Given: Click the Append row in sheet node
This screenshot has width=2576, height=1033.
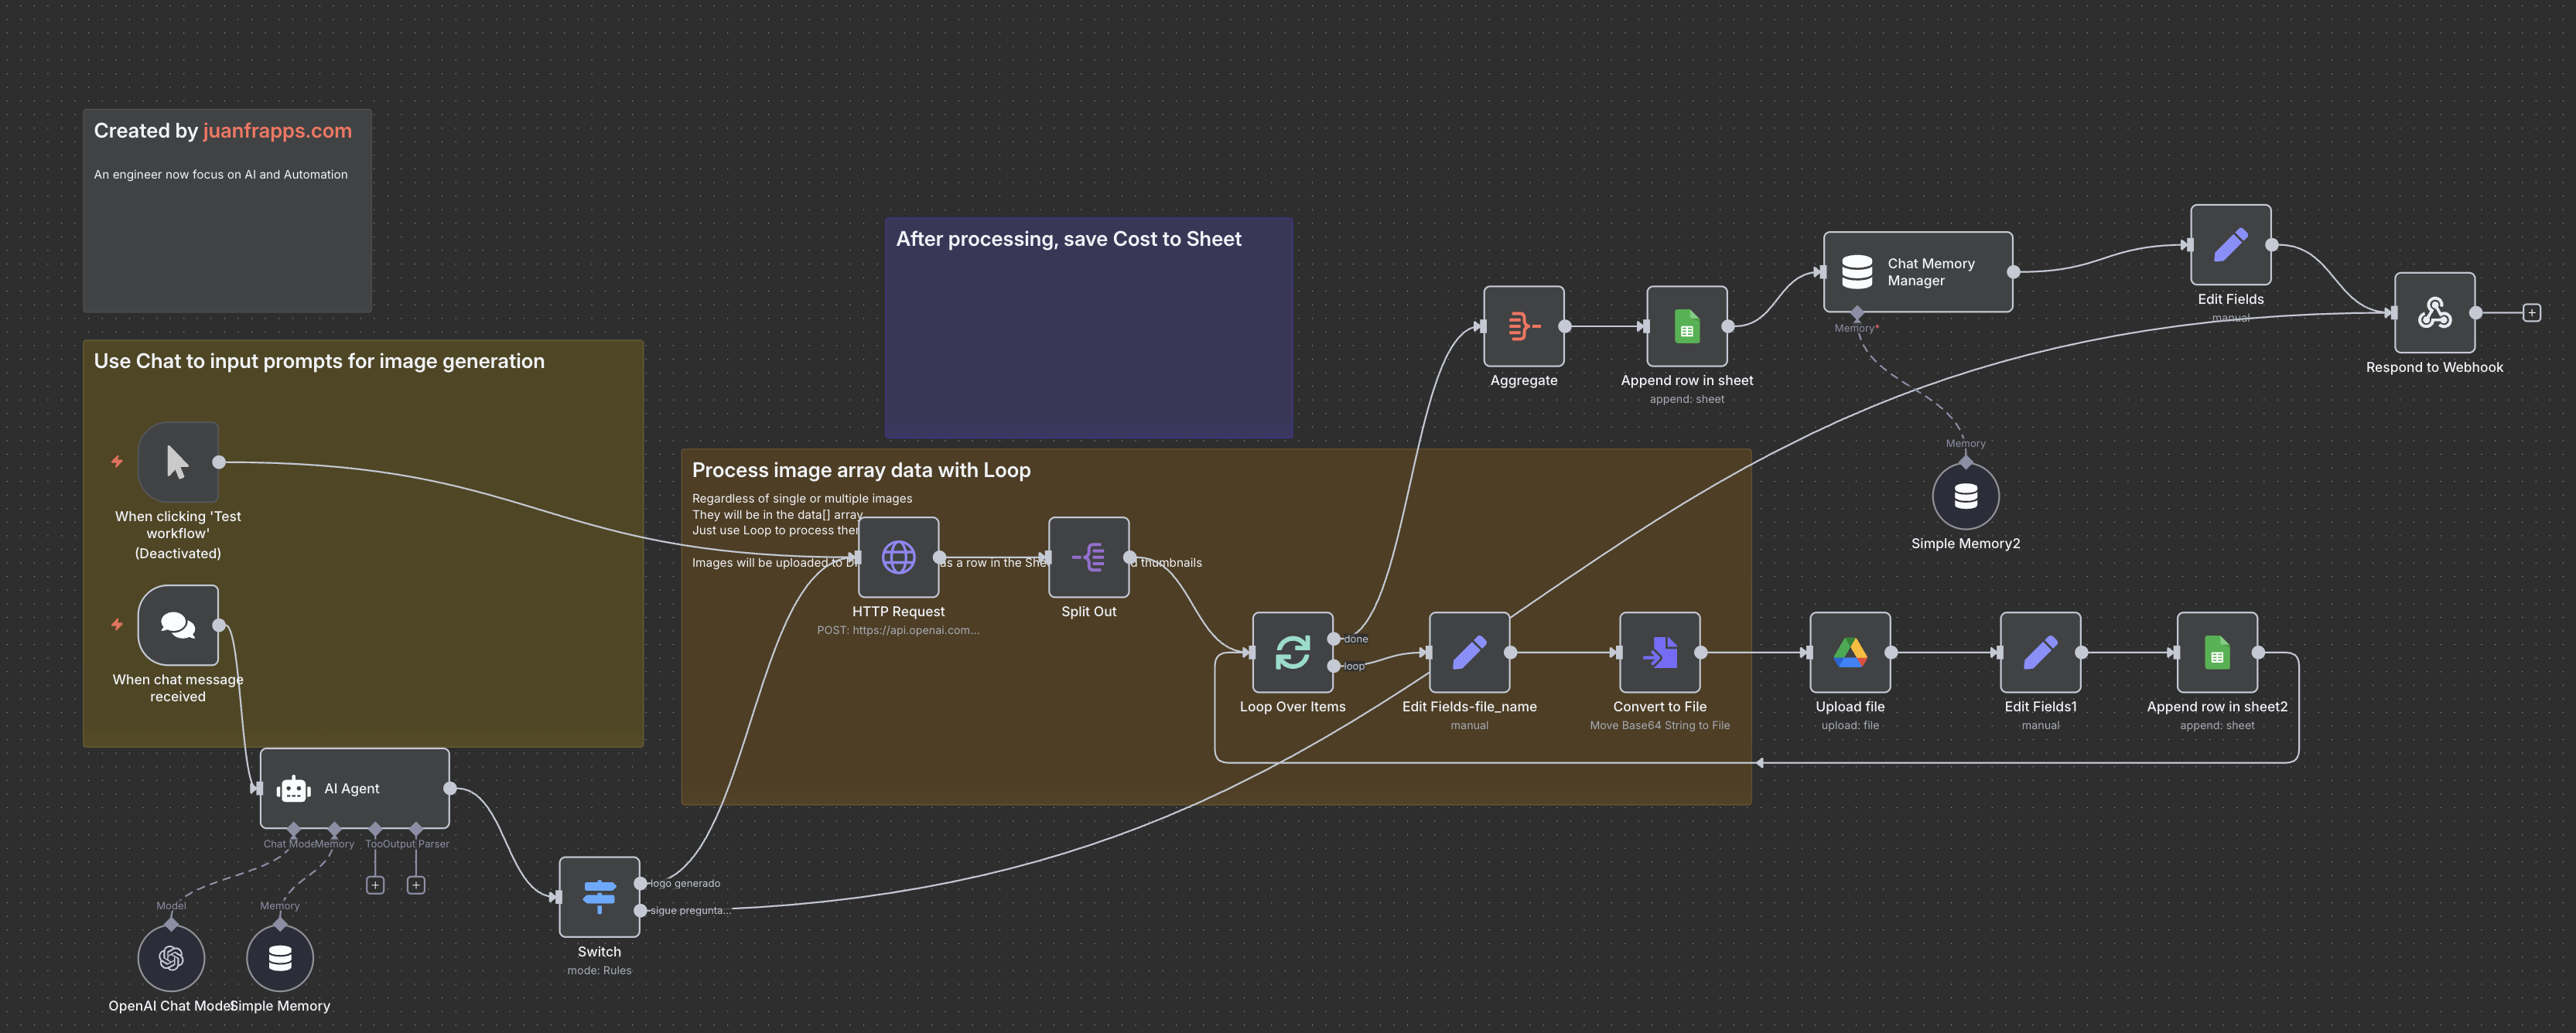Looking at the screenshot, I should (1686, 326).
